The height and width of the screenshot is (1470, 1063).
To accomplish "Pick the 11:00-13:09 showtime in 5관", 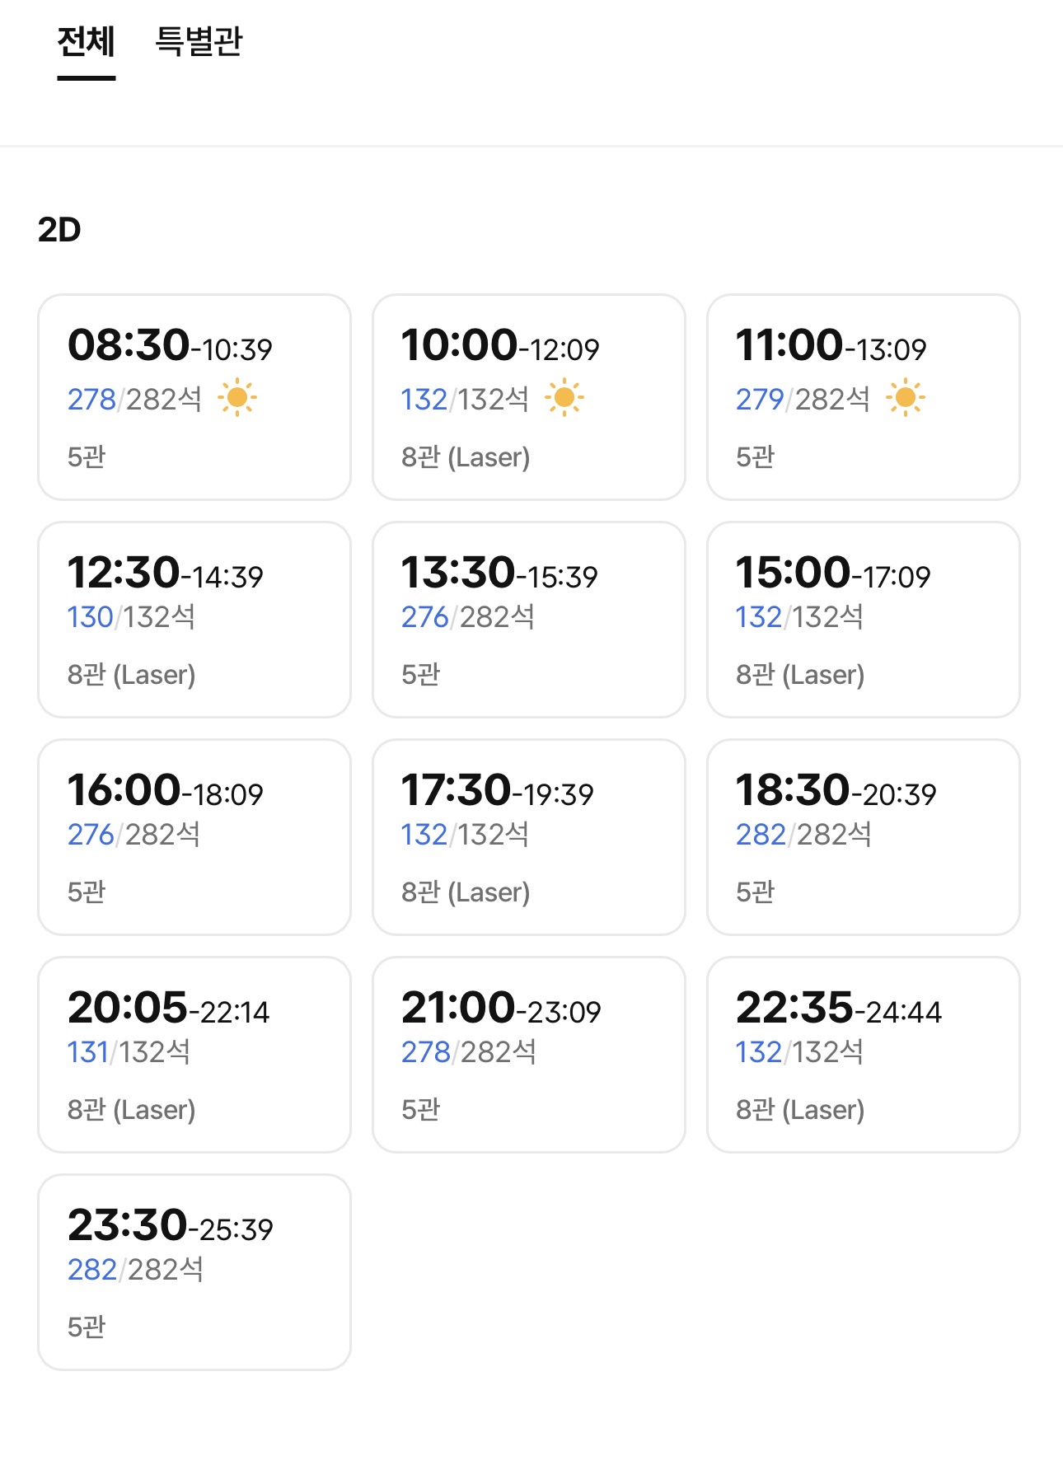I will [864, 397].
